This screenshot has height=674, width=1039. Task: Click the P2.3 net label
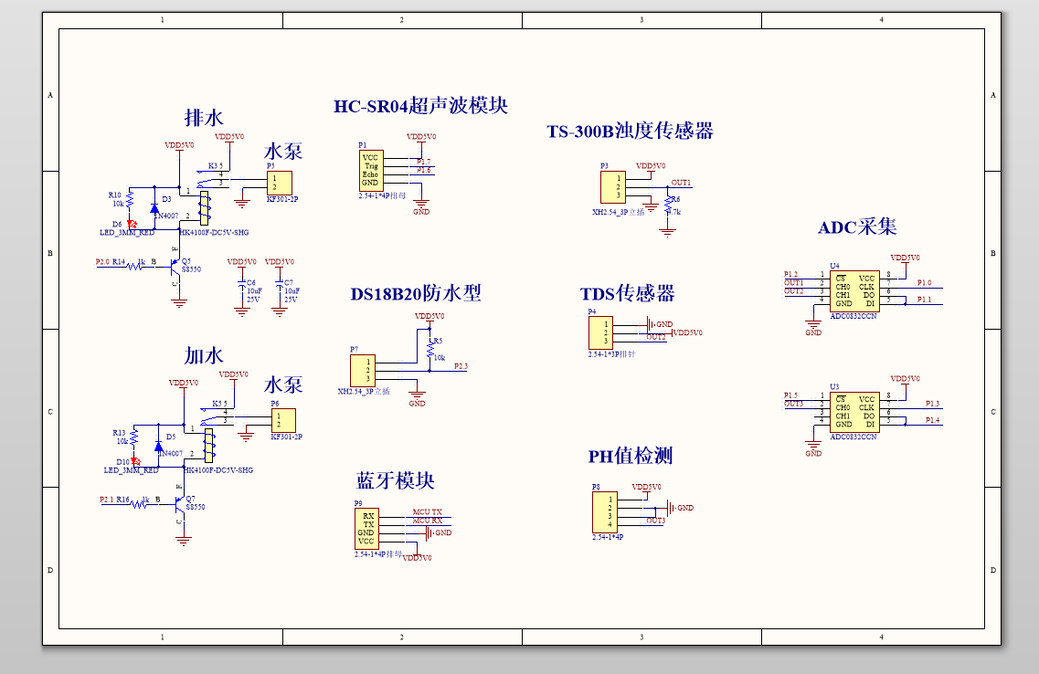[x=459, y=363]
